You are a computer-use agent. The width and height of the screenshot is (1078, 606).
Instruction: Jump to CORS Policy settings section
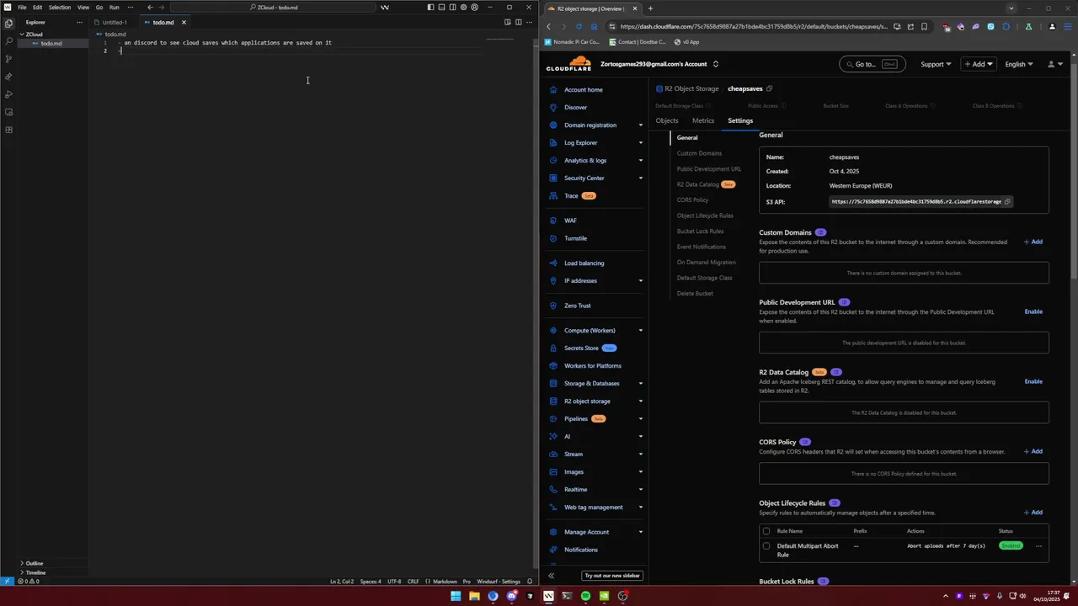coord(692,200)
